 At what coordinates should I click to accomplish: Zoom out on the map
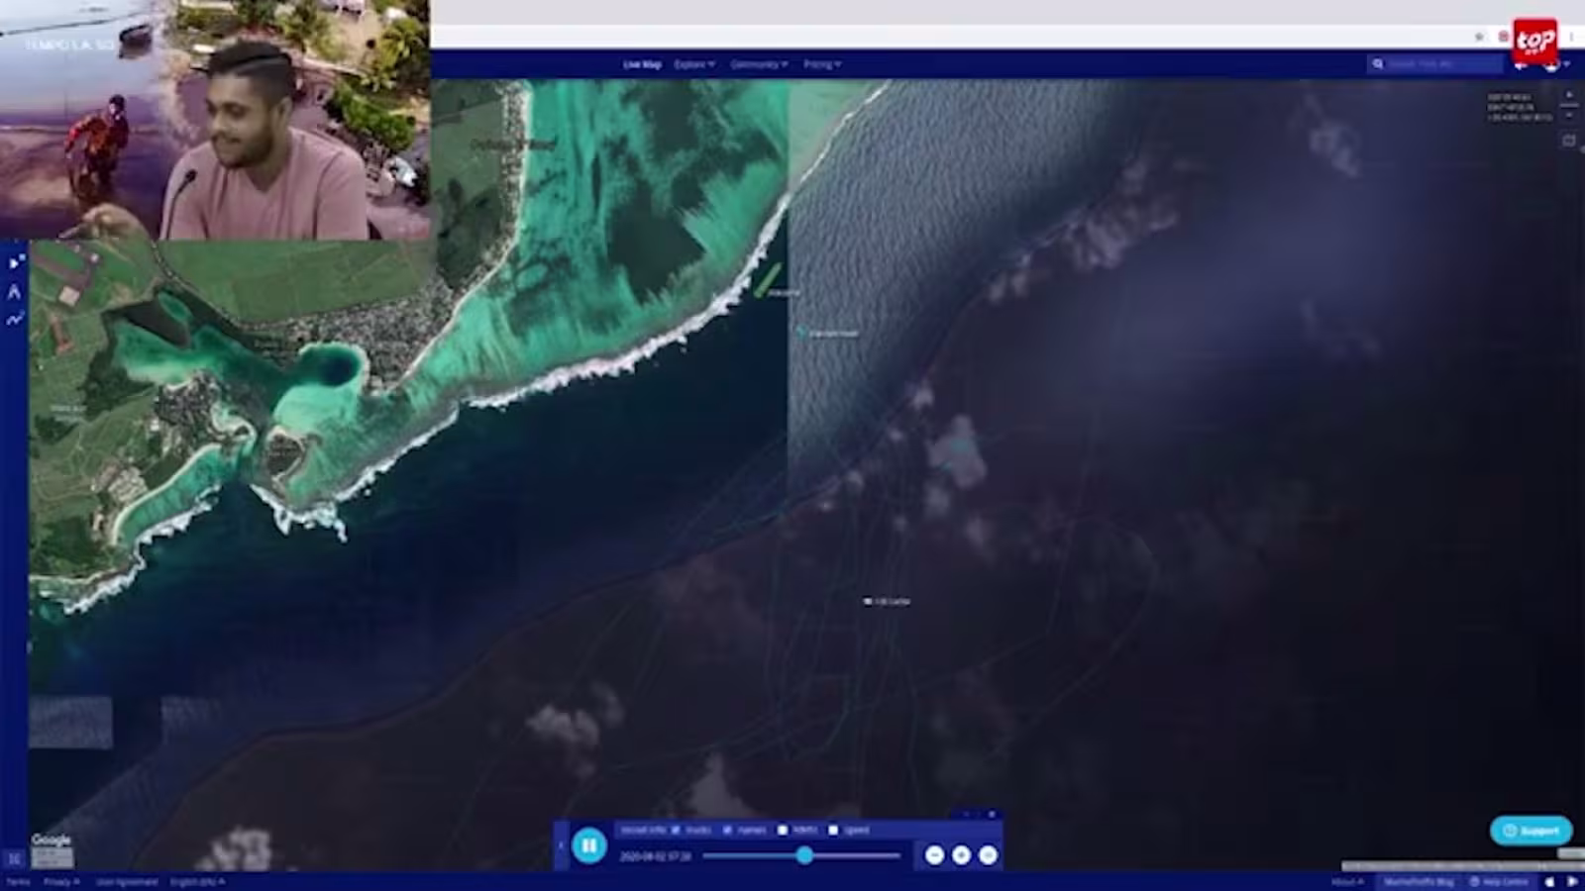point(1569,114)
